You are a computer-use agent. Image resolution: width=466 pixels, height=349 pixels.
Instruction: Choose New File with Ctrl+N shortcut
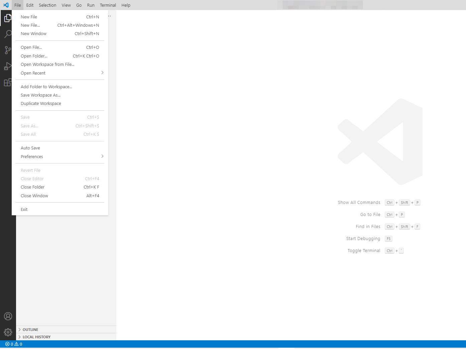pos(60,17)
